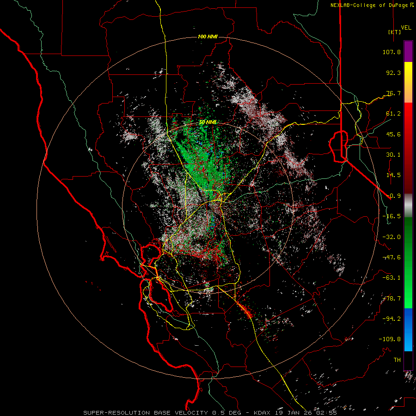This screenshot has width=416, height=416.
Task: Click the -63.1 velocity scale value
Action: (x=392, y=278)
